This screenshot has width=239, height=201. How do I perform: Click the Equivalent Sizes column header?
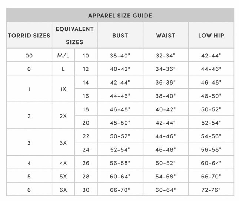click(75, 35)
